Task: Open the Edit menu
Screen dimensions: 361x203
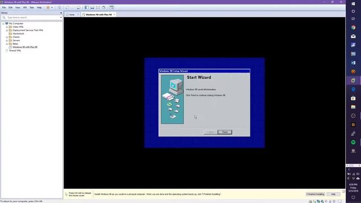Action: (11, 7)
